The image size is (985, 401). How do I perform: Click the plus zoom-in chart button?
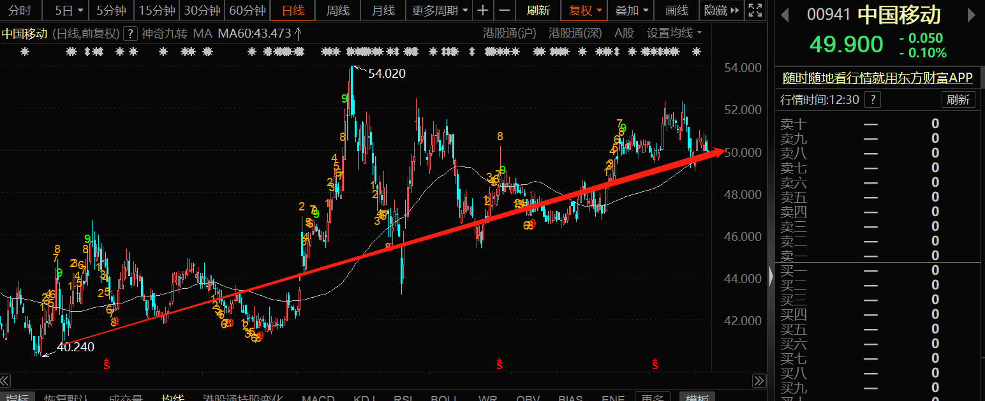(483, 11)
